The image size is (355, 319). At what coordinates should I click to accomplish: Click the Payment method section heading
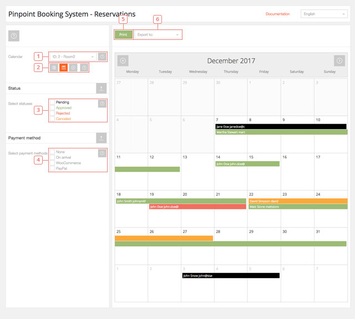[x=24, y=138]
